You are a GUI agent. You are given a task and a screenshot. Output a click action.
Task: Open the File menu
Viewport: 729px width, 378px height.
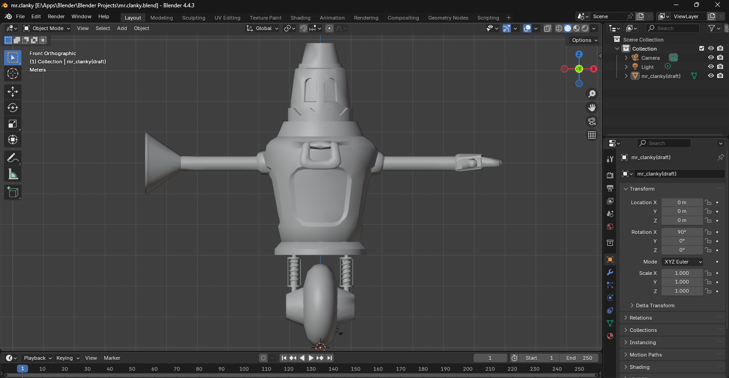(20, 16)
